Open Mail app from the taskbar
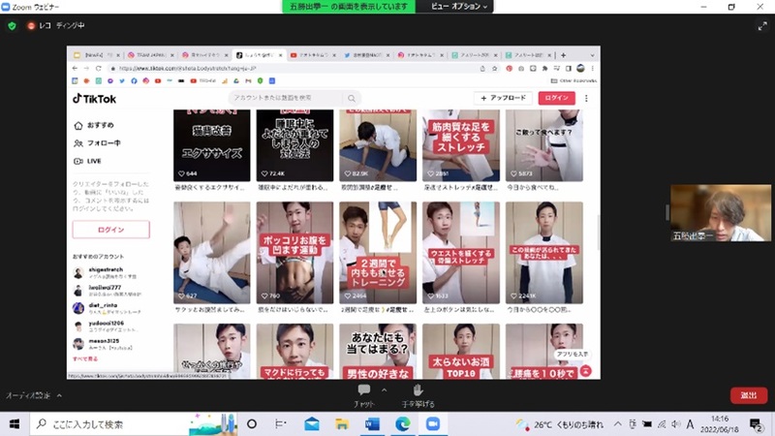Viewport: 775px width, 436px height. [311, 424]
